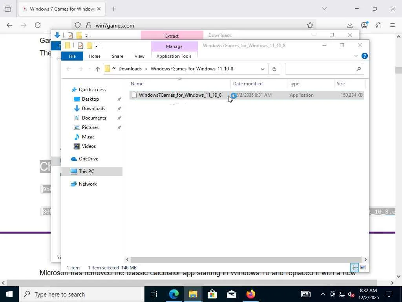The height and width of the screenshot is (302, 402).
Task: Open Documents in the navigation pane
Action: click(x=94, y=118)
